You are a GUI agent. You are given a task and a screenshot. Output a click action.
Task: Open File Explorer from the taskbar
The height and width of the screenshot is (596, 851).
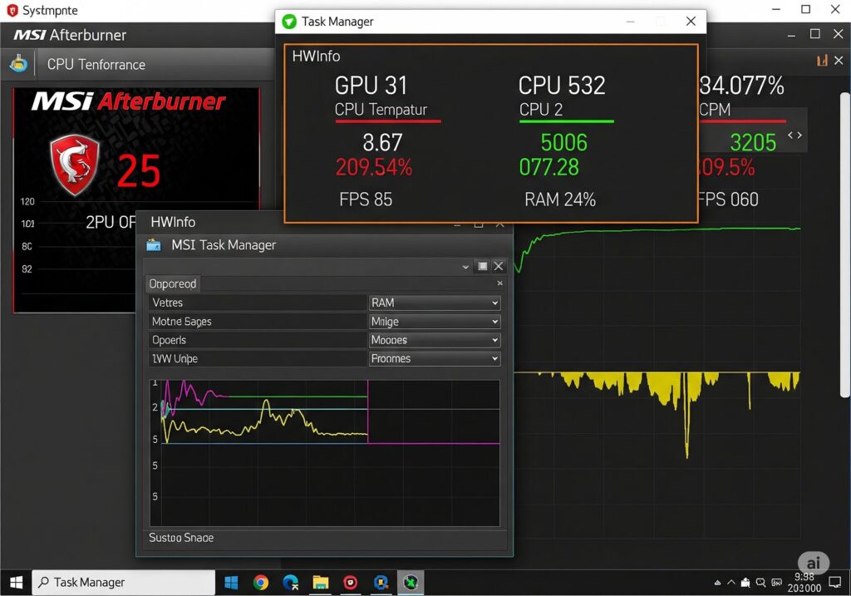(x=321, y=583)
